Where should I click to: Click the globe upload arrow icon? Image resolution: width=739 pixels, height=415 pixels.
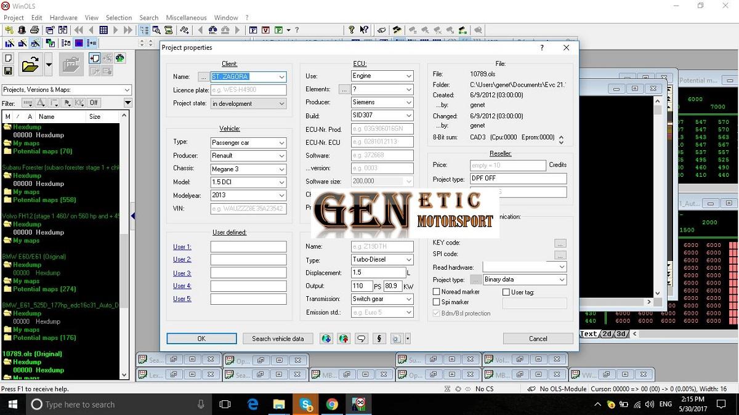pos(344,339)
